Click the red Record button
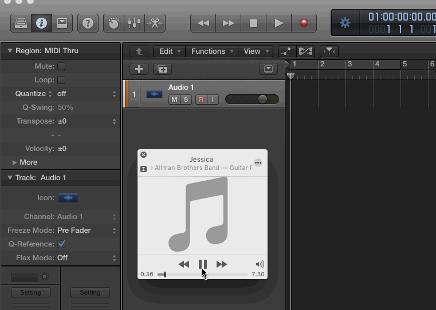 304,23
